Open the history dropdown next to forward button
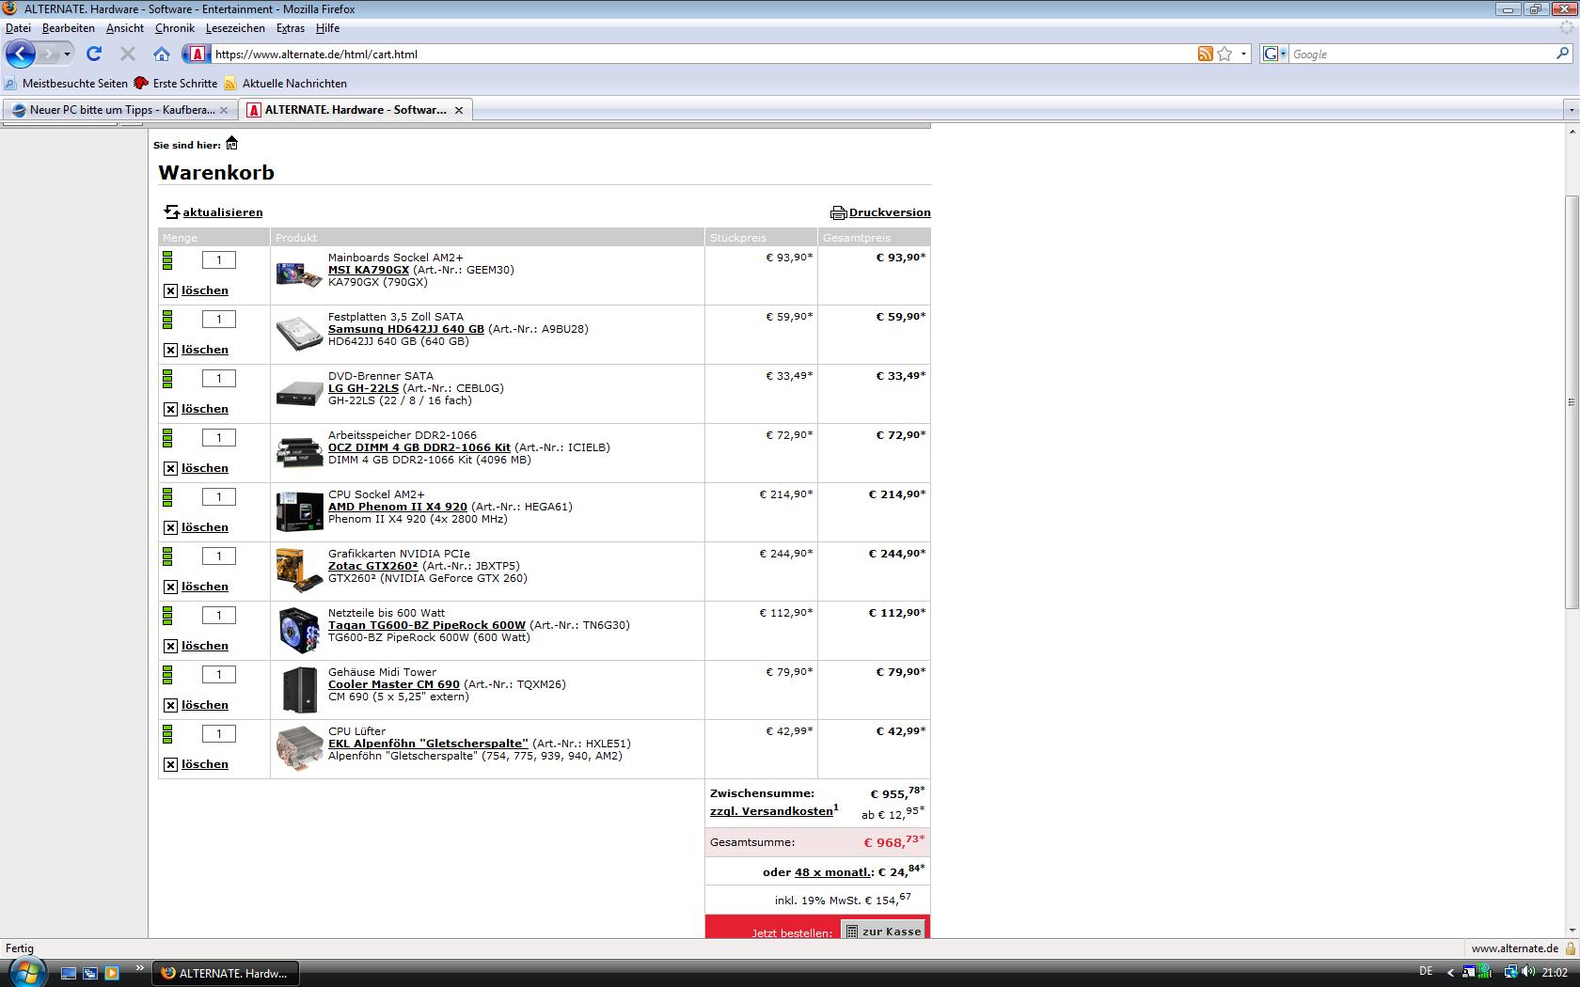 67,54
